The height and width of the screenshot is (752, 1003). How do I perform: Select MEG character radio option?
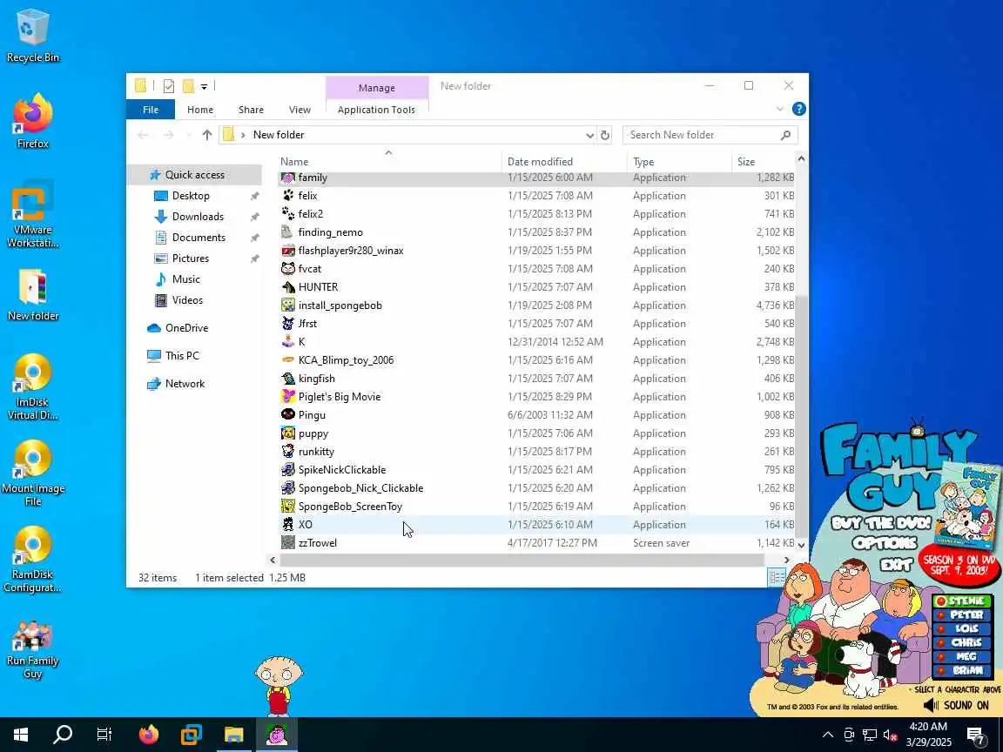pos(962,657)
